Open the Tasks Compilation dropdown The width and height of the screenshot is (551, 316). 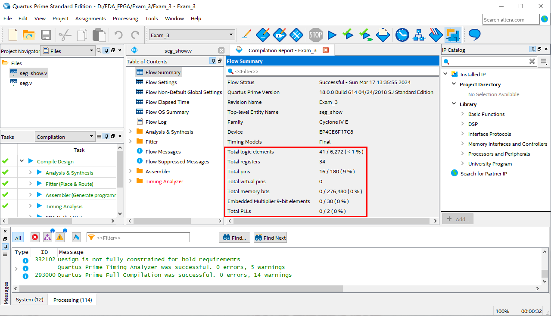[65, 137]
